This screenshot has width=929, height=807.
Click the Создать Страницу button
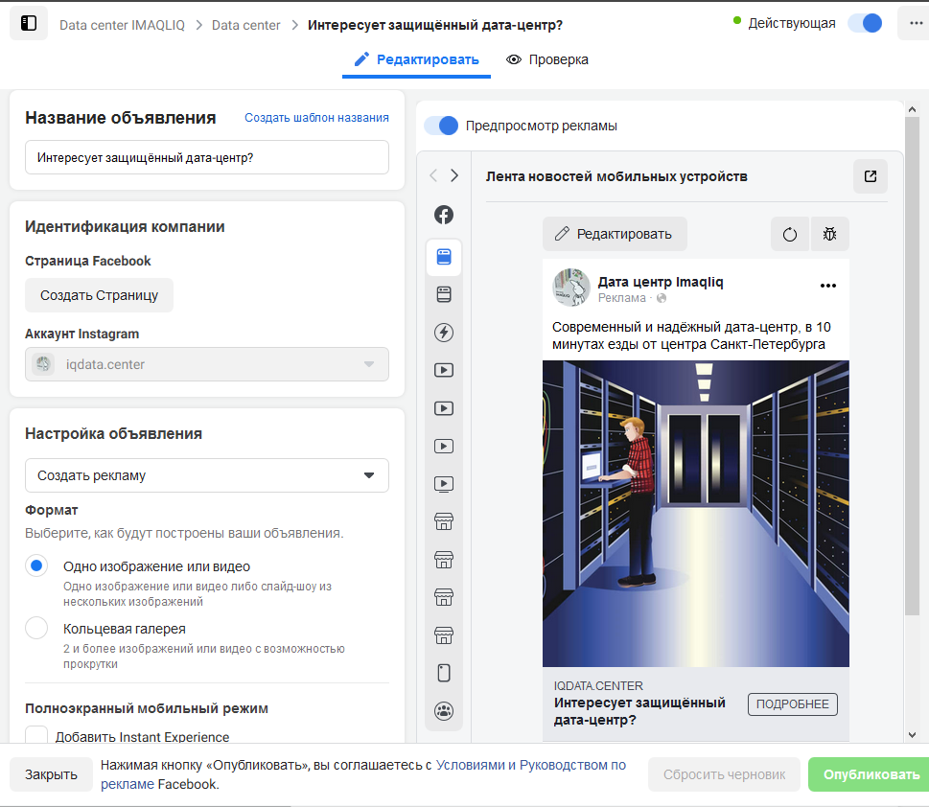click(x=99, y=295)
